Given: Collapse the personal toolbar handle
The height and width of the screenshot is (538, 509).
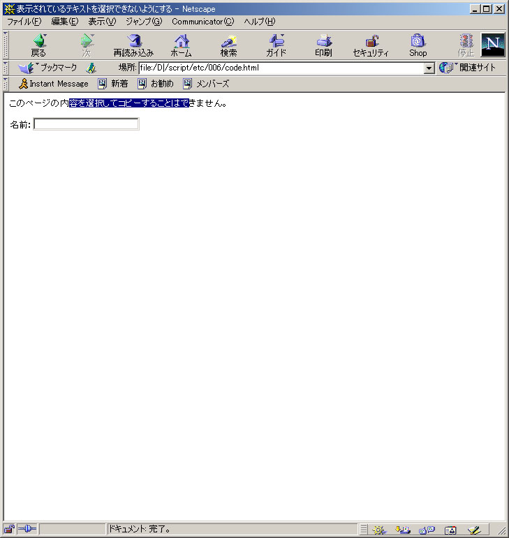Looking at the screenshot, I should click(6, 84).
